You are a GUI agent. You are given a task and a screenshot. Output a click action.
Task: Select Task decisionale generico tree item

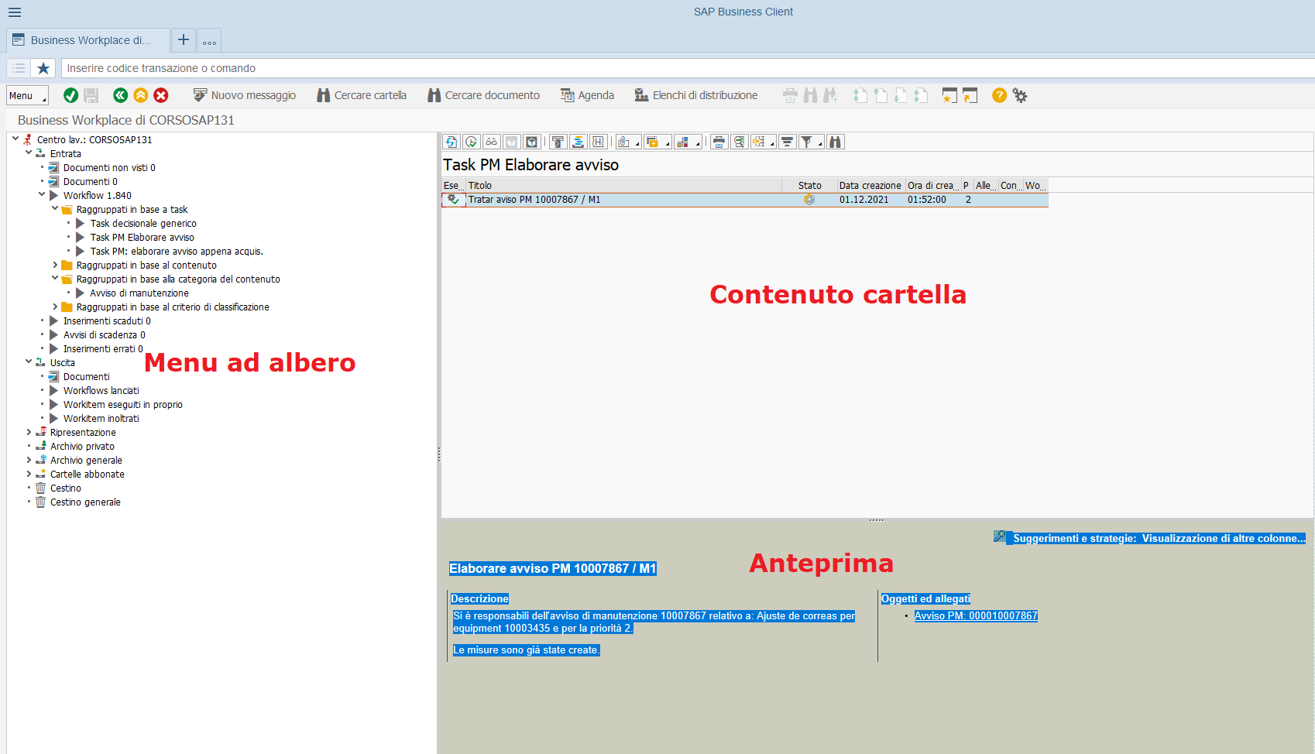point(143,224)
